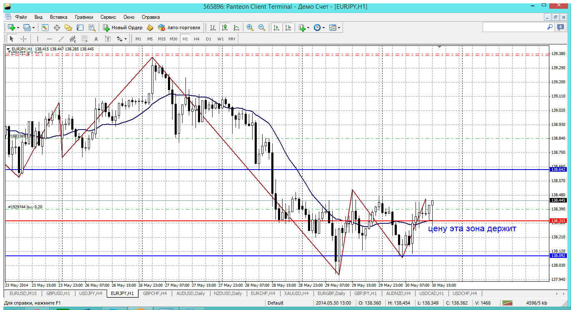Switch to the GBPUSD,H1 chart tab
This screenshot has height=310, width=571.
[x=58, y=293]
